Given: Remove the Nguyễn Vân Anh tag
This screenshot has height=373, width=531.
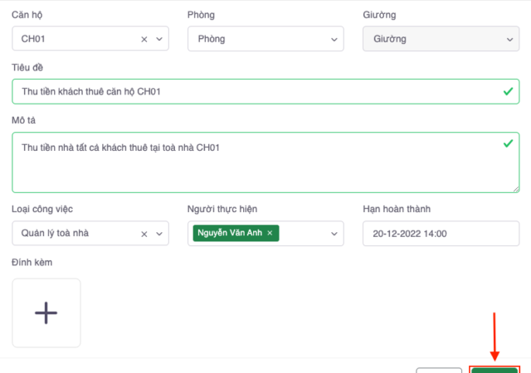Looking at the screenshot, I should tap(270, 234).
